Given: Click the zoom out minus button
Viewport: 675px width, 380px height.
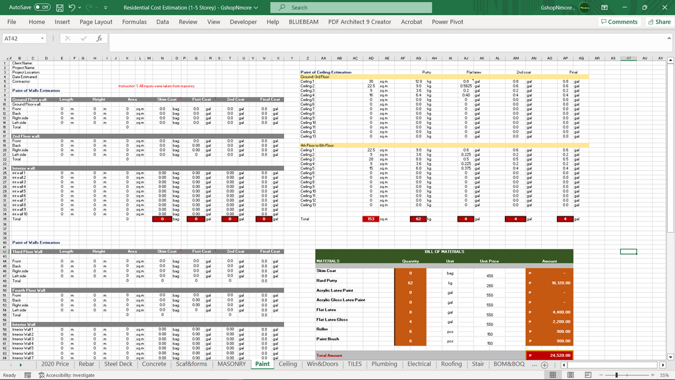Looking at the screenshot, I should pyautogui.click(x=601, y=375).
